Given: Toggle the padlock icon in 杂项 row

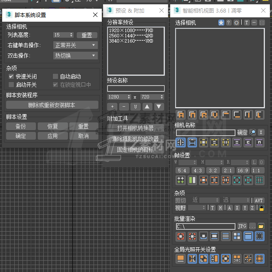Looking at the screenshot, I should pyautogui.click(x=262, y=208).
